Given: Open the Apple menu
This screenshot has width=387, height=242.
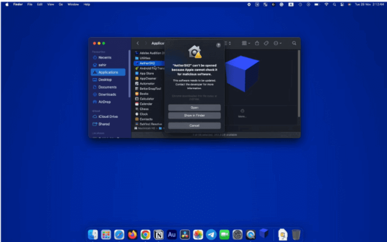Looking at the screenshot, I should [7, 5].
